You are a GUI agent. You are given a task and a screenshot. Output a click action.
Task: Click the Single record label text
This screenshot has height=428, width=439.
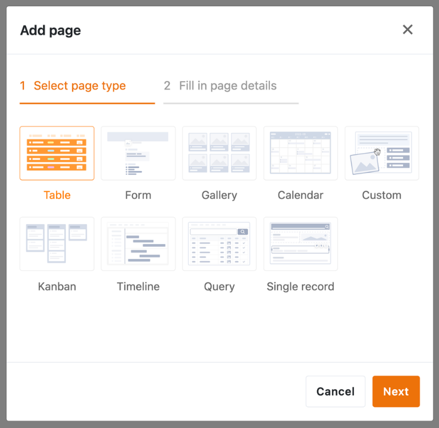[301, 287]
